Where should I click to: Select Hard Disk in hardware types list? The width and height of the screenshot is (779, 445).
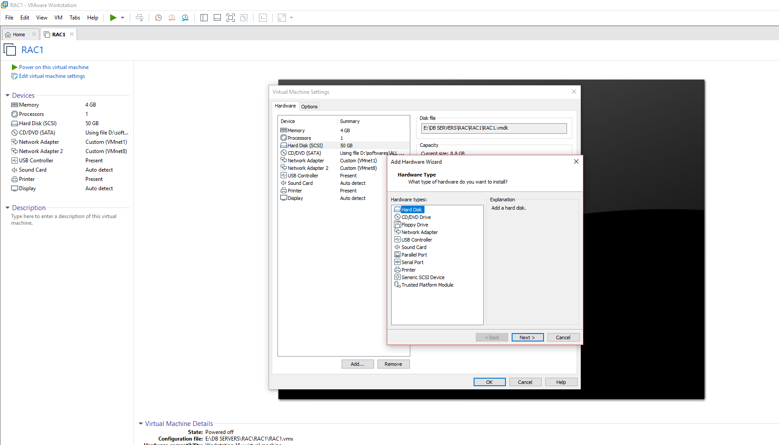click(x=412, y=210)
